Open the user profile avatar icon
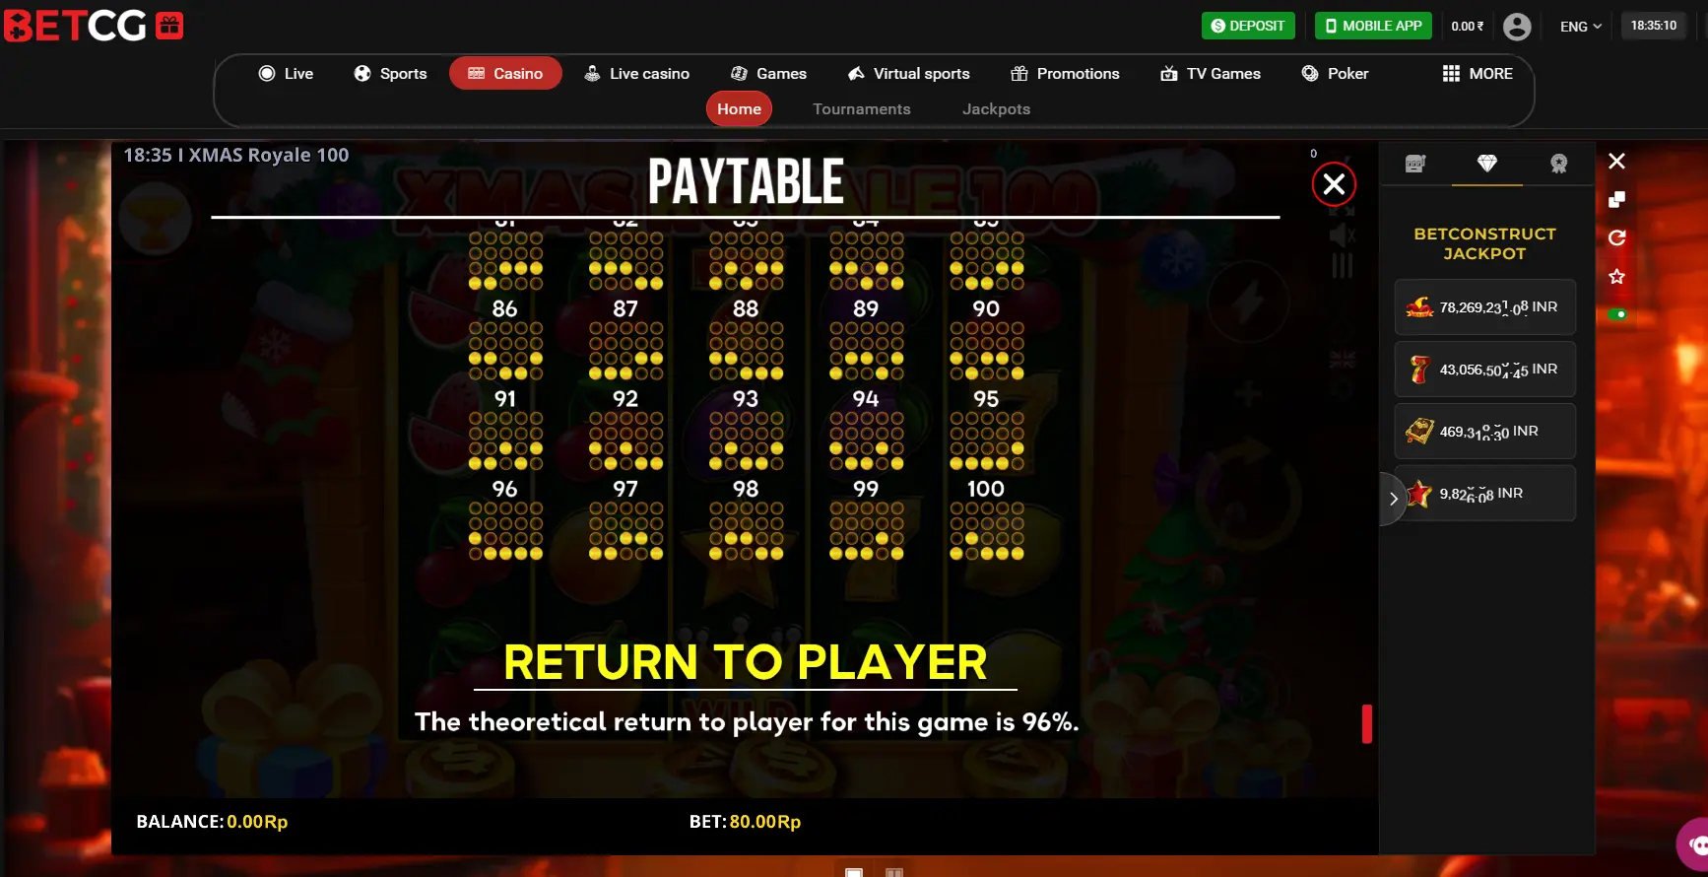This screenshot has width=1708, height=877. click(x=1517, y=27)
